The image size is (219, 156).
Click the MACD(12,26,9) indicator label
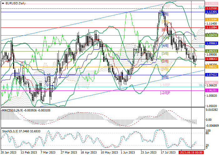pyautogui.click(x=12, y=101)
